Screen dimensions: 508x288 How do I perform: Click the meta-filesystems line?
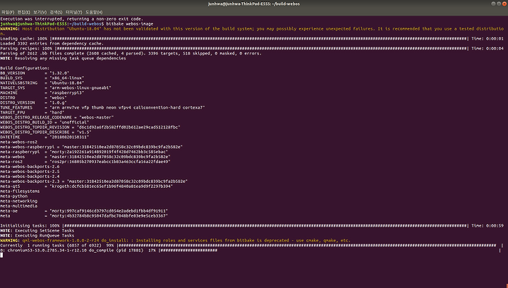pos(20,191)
